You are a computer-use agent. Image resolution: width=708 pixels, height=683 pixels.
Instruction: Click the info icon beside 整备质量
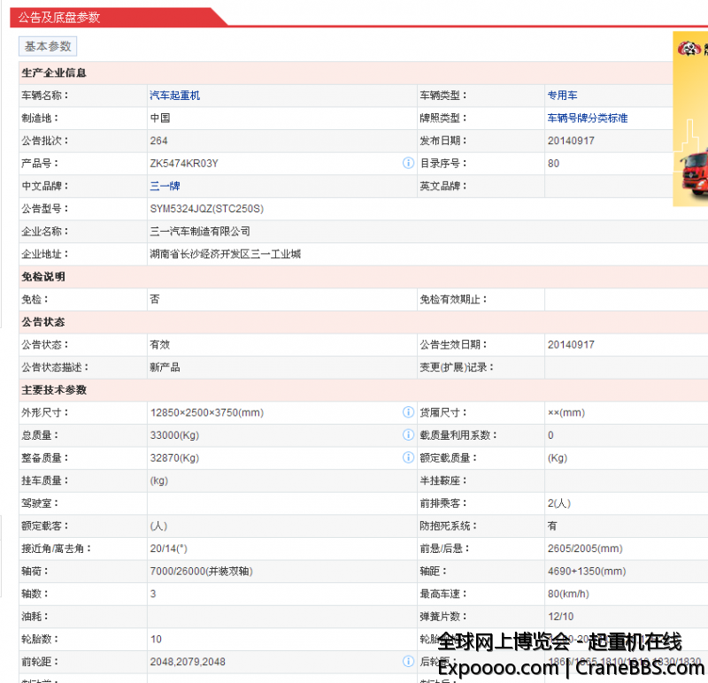(x=408, y=457)
